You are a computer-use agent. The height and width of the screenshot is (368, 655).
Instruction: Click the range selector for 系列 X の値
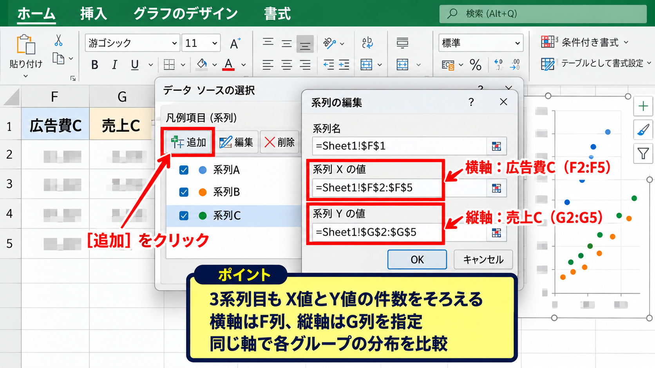pyautogui.click(x=496, y=188)
